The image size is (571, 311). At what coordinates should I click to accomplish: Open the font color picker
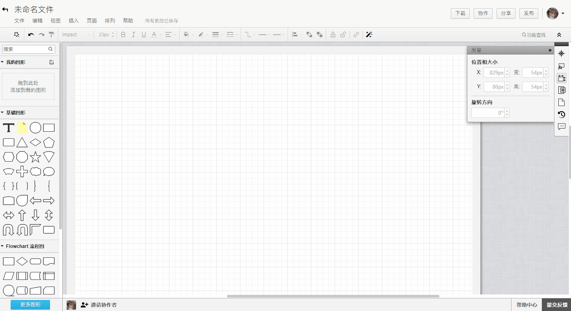[x=156, y=35]
